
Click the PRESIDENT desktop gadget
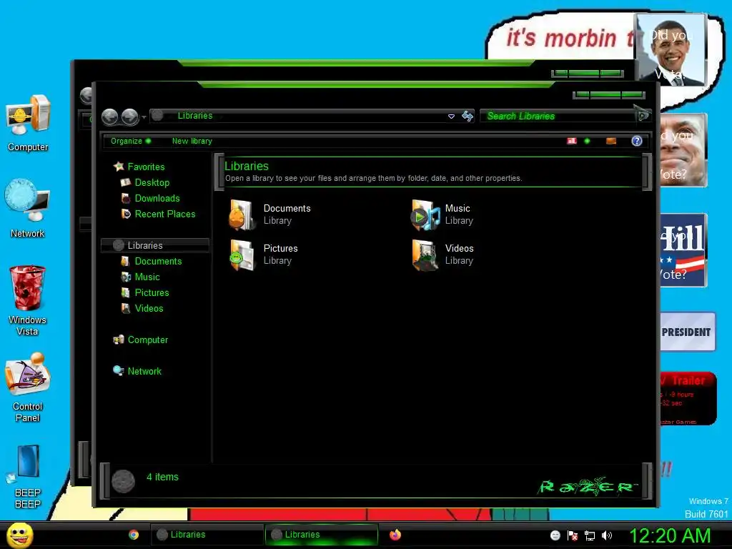coord(687,332)
